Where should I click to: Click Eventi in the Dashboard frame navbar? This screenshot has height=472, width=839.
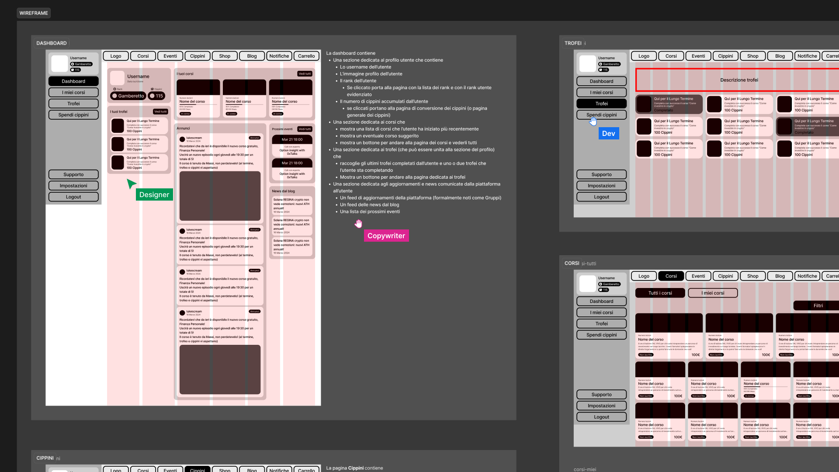click(x=170, y=56)
